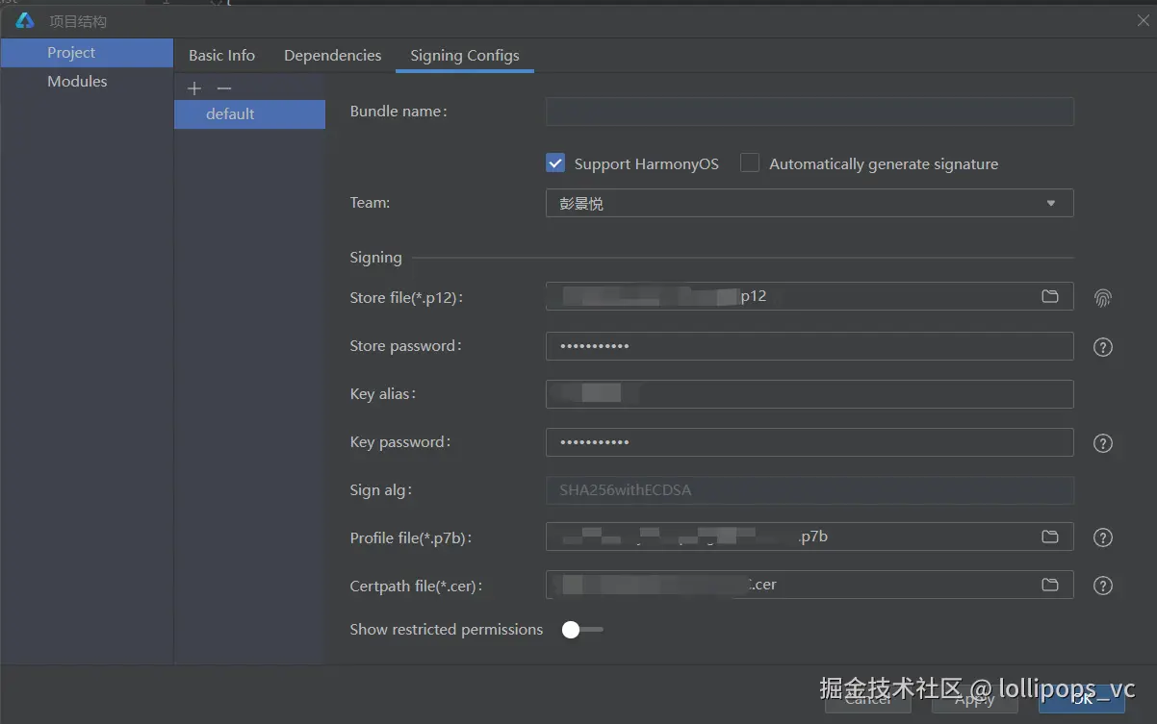The image size is (1157, 724).
Task: Open the Team dropdown
Action: [810, 203]
